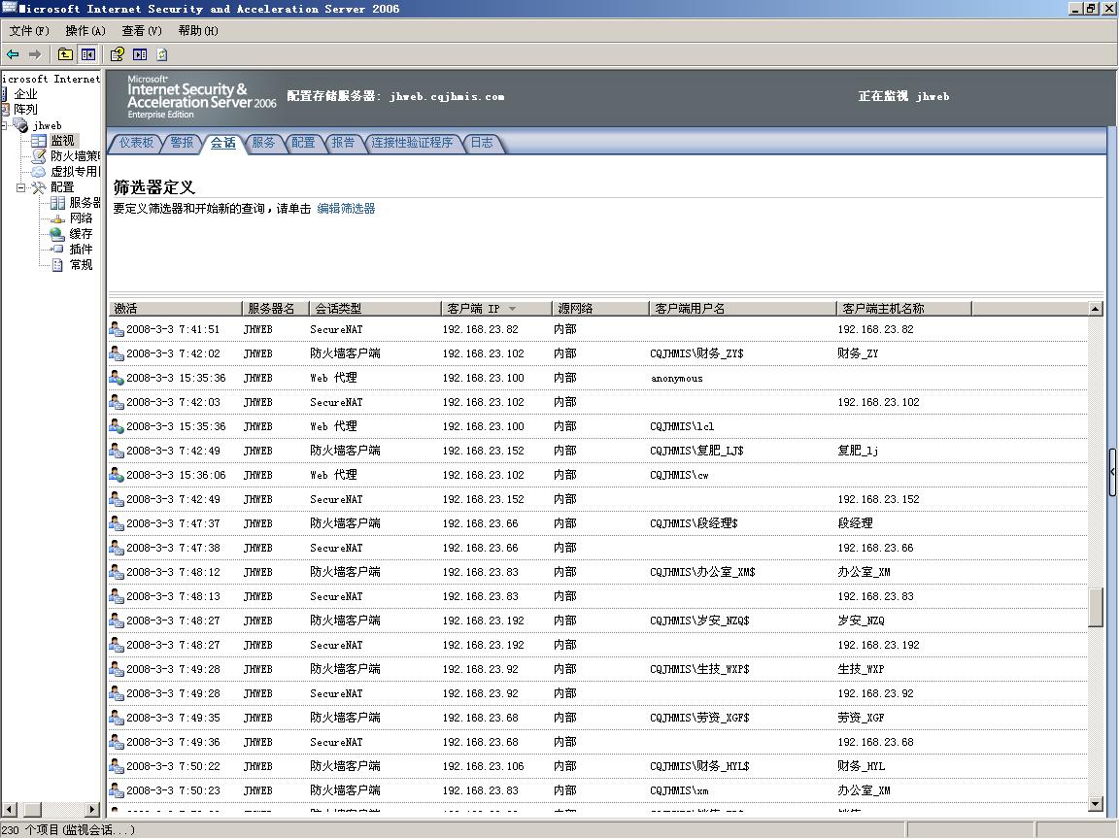Switch to the 连接性验证程序 tab
This screenshot has width=1119, height=839.
[x=412, y=143]
